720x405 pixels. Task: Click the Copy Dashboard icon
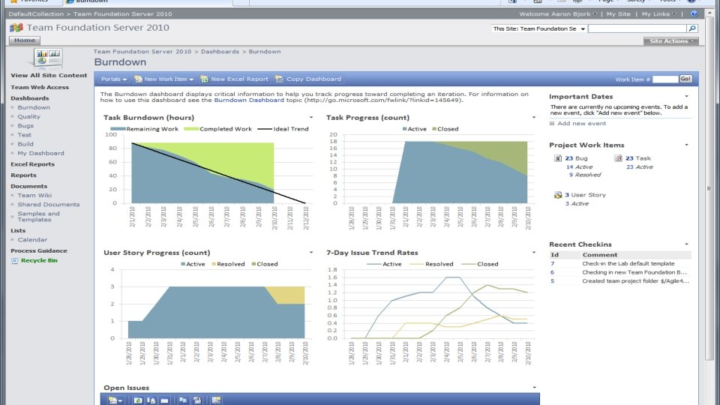point(279,79)
